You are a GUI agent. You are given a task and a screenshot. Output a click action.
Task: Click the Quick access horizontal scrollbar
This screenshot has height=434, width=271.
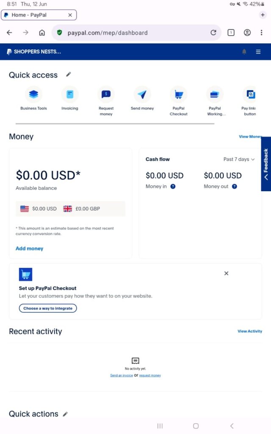coord(115,124)
